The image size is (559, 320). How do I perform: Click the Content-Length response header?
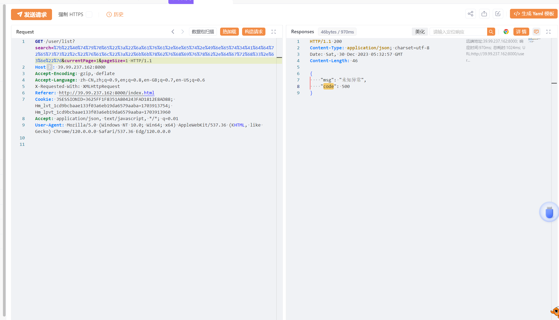(334, 61)
